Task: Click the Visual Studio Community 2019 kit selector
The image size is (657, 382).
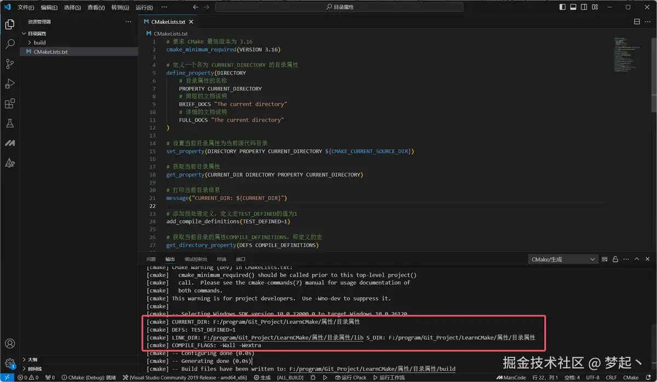Action: pos(185,378)
